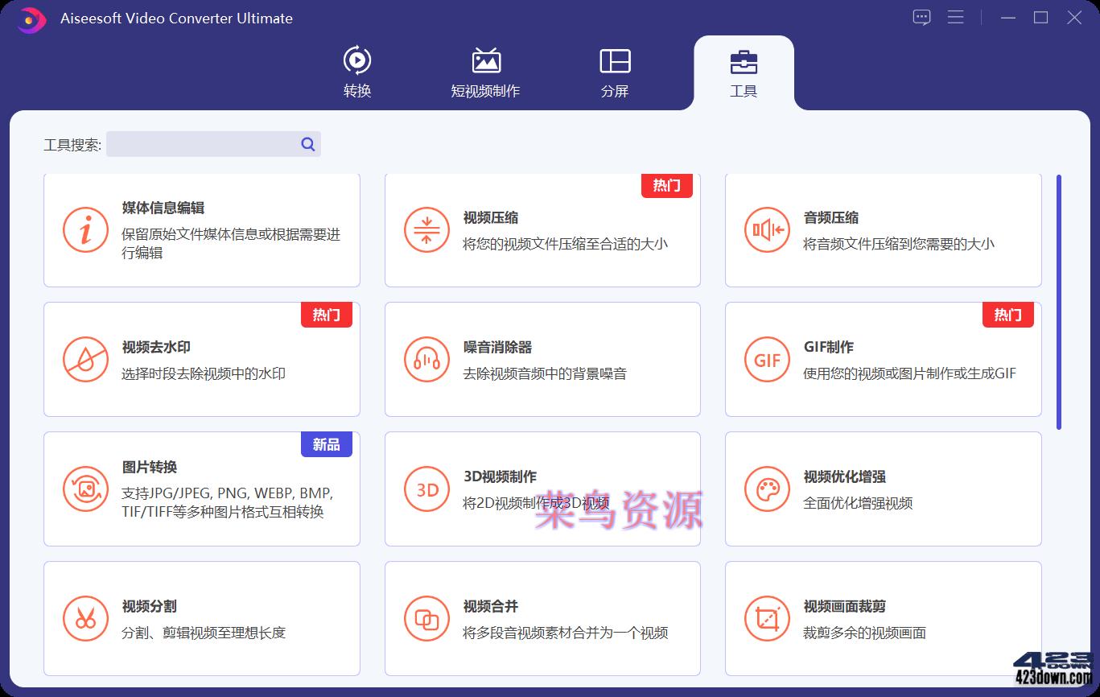Start the 噪音消除器 noise remover tool

pyautogui.click(x=542, y=360)
